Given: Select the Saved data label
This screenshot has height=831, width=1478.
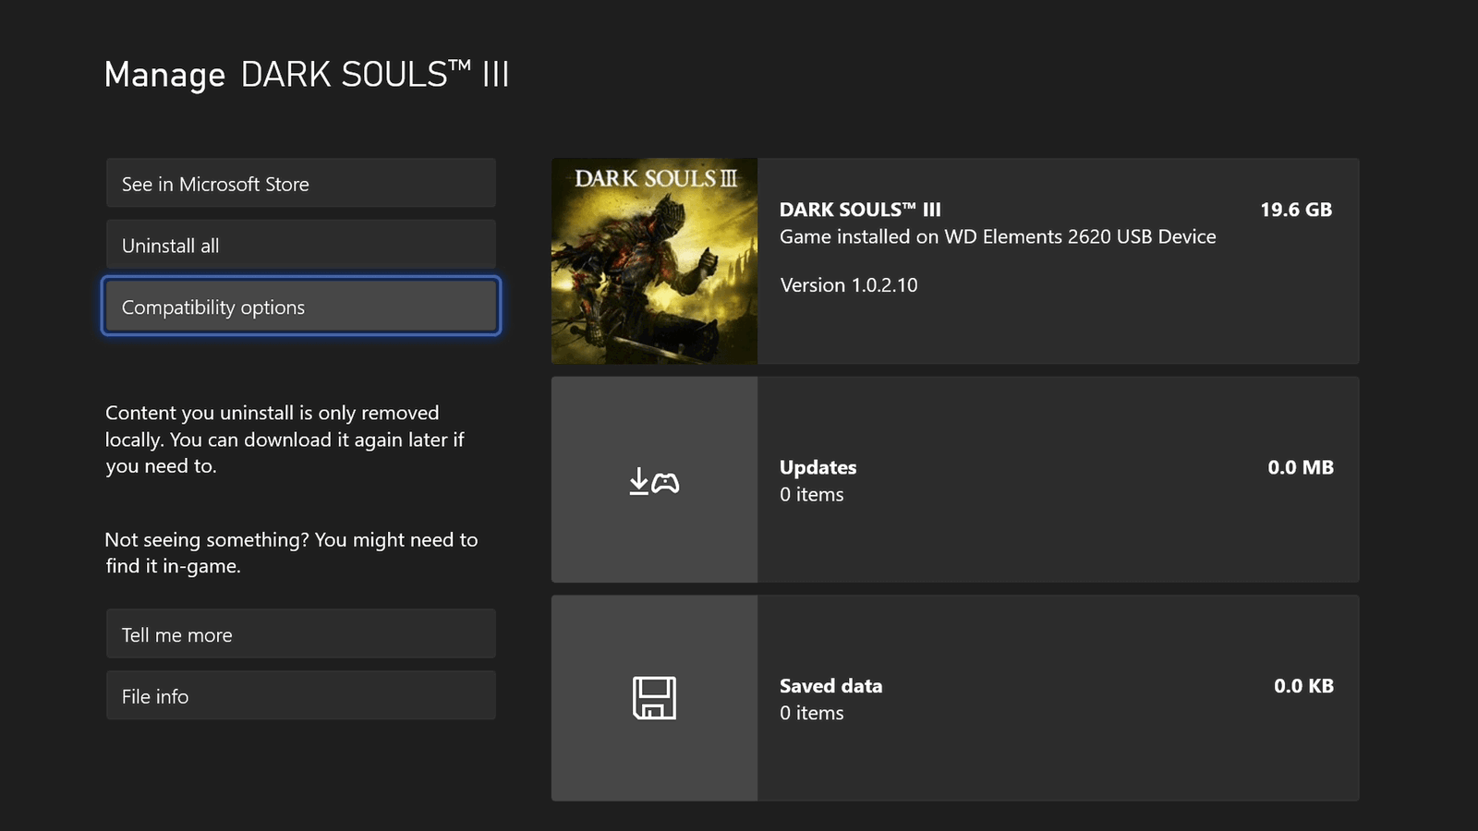Looking at the screenshot, I should click(x=830, y=686).
